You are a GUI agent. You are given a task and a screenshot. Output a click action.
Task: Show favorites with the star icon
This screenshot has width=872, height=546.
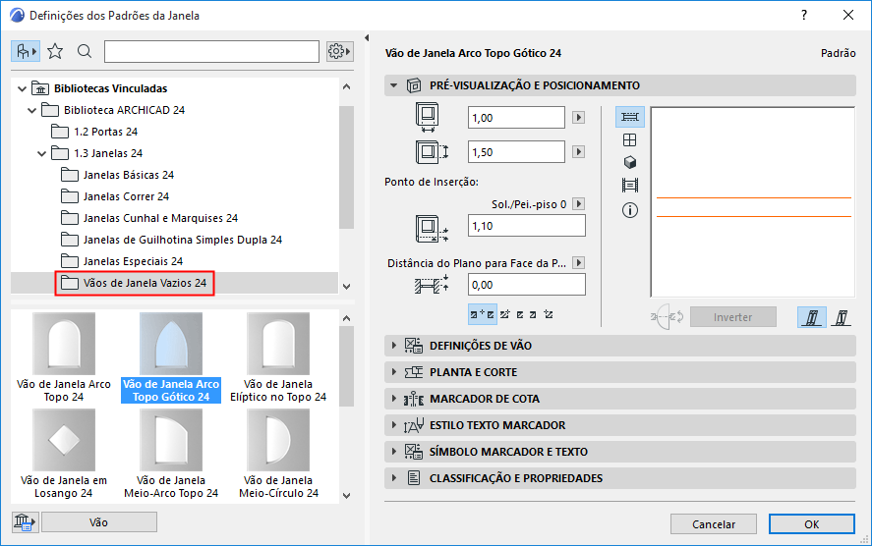tap(55, 52)
